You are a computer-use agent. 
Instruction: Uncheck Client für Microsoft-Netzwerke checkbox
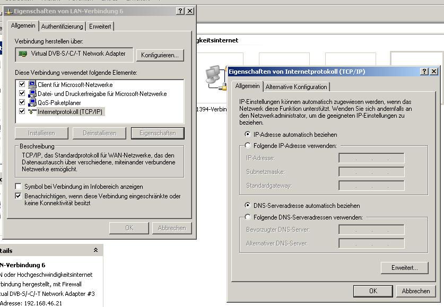coord(22,84)
